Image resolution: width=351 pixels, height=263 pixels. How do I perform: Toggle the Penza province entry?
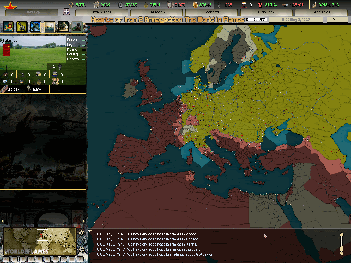click(83, 40)
